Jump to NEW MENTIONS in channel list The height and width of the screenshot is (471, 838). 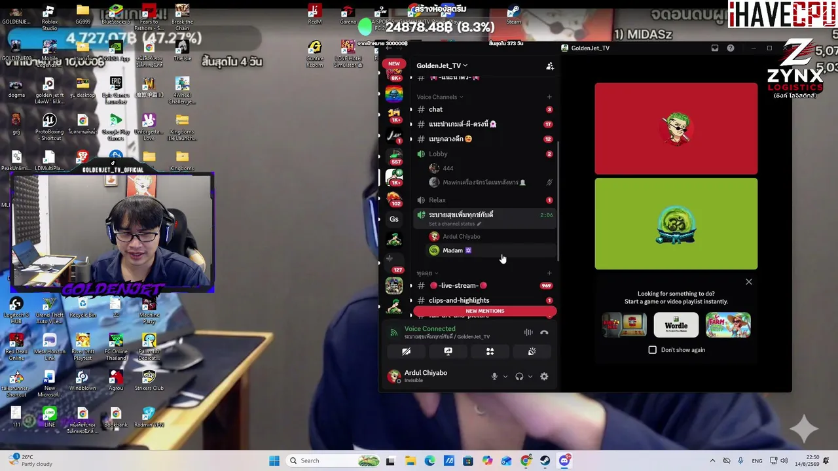tap(484, 311)
